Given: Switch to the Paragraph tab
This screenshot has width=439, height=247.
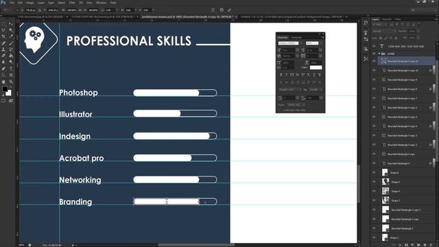Looking at the screenshot, I should tap(296, 37).
